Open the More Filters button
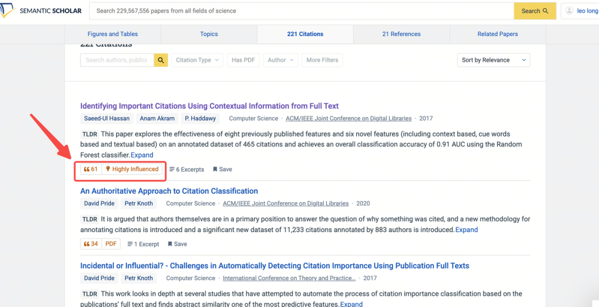This screenshot has width=599, height=307. pos(322,60)
